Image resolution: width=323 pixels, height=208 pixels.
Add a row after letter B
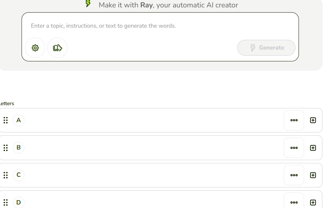click(313, 148)
